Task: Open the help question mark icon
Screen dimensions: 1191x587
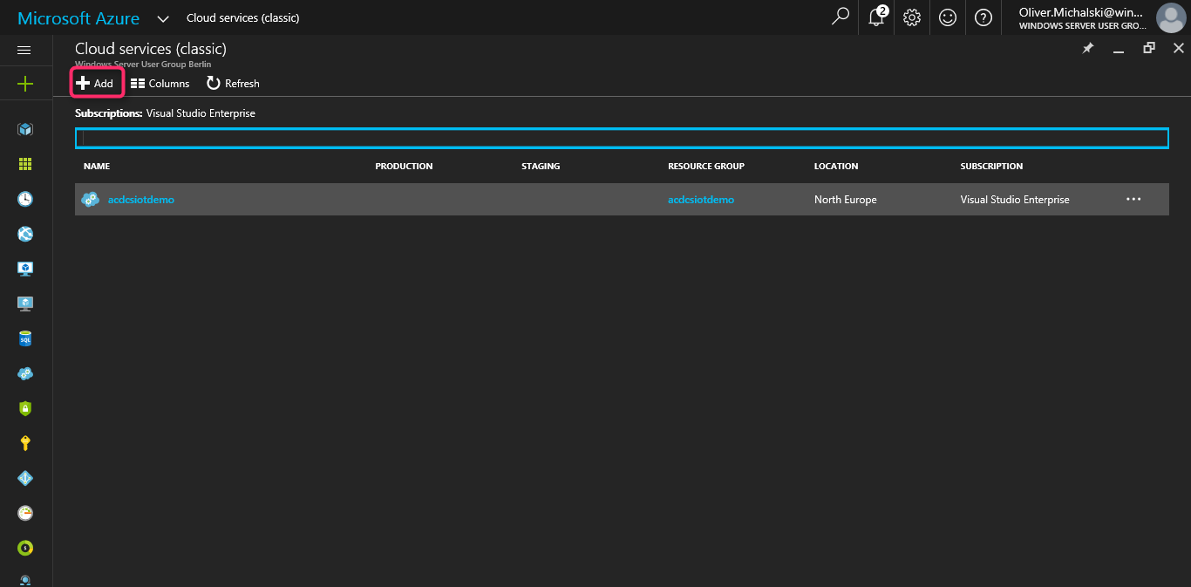Action: 983,17
